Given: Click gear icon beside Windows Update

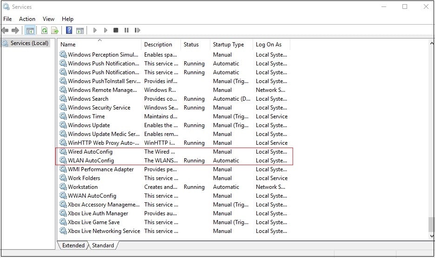Looking at the screenshot, I should [63, 125].
